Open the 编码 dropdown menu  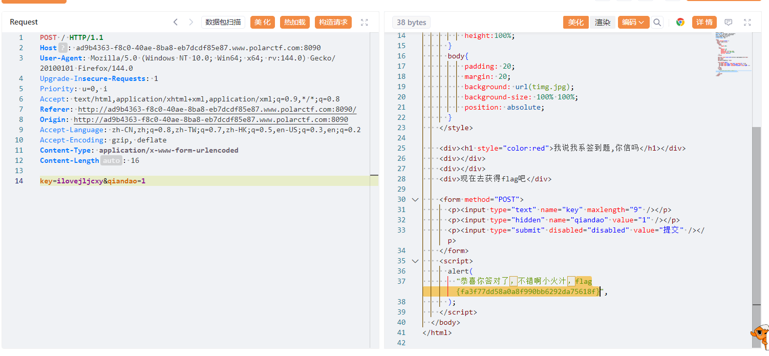pyautogui.click(x=633, y=22)
